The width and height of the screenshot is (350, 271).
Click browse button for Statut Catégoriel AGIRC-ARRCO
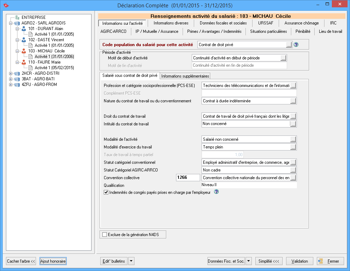(x=293, y=170)
